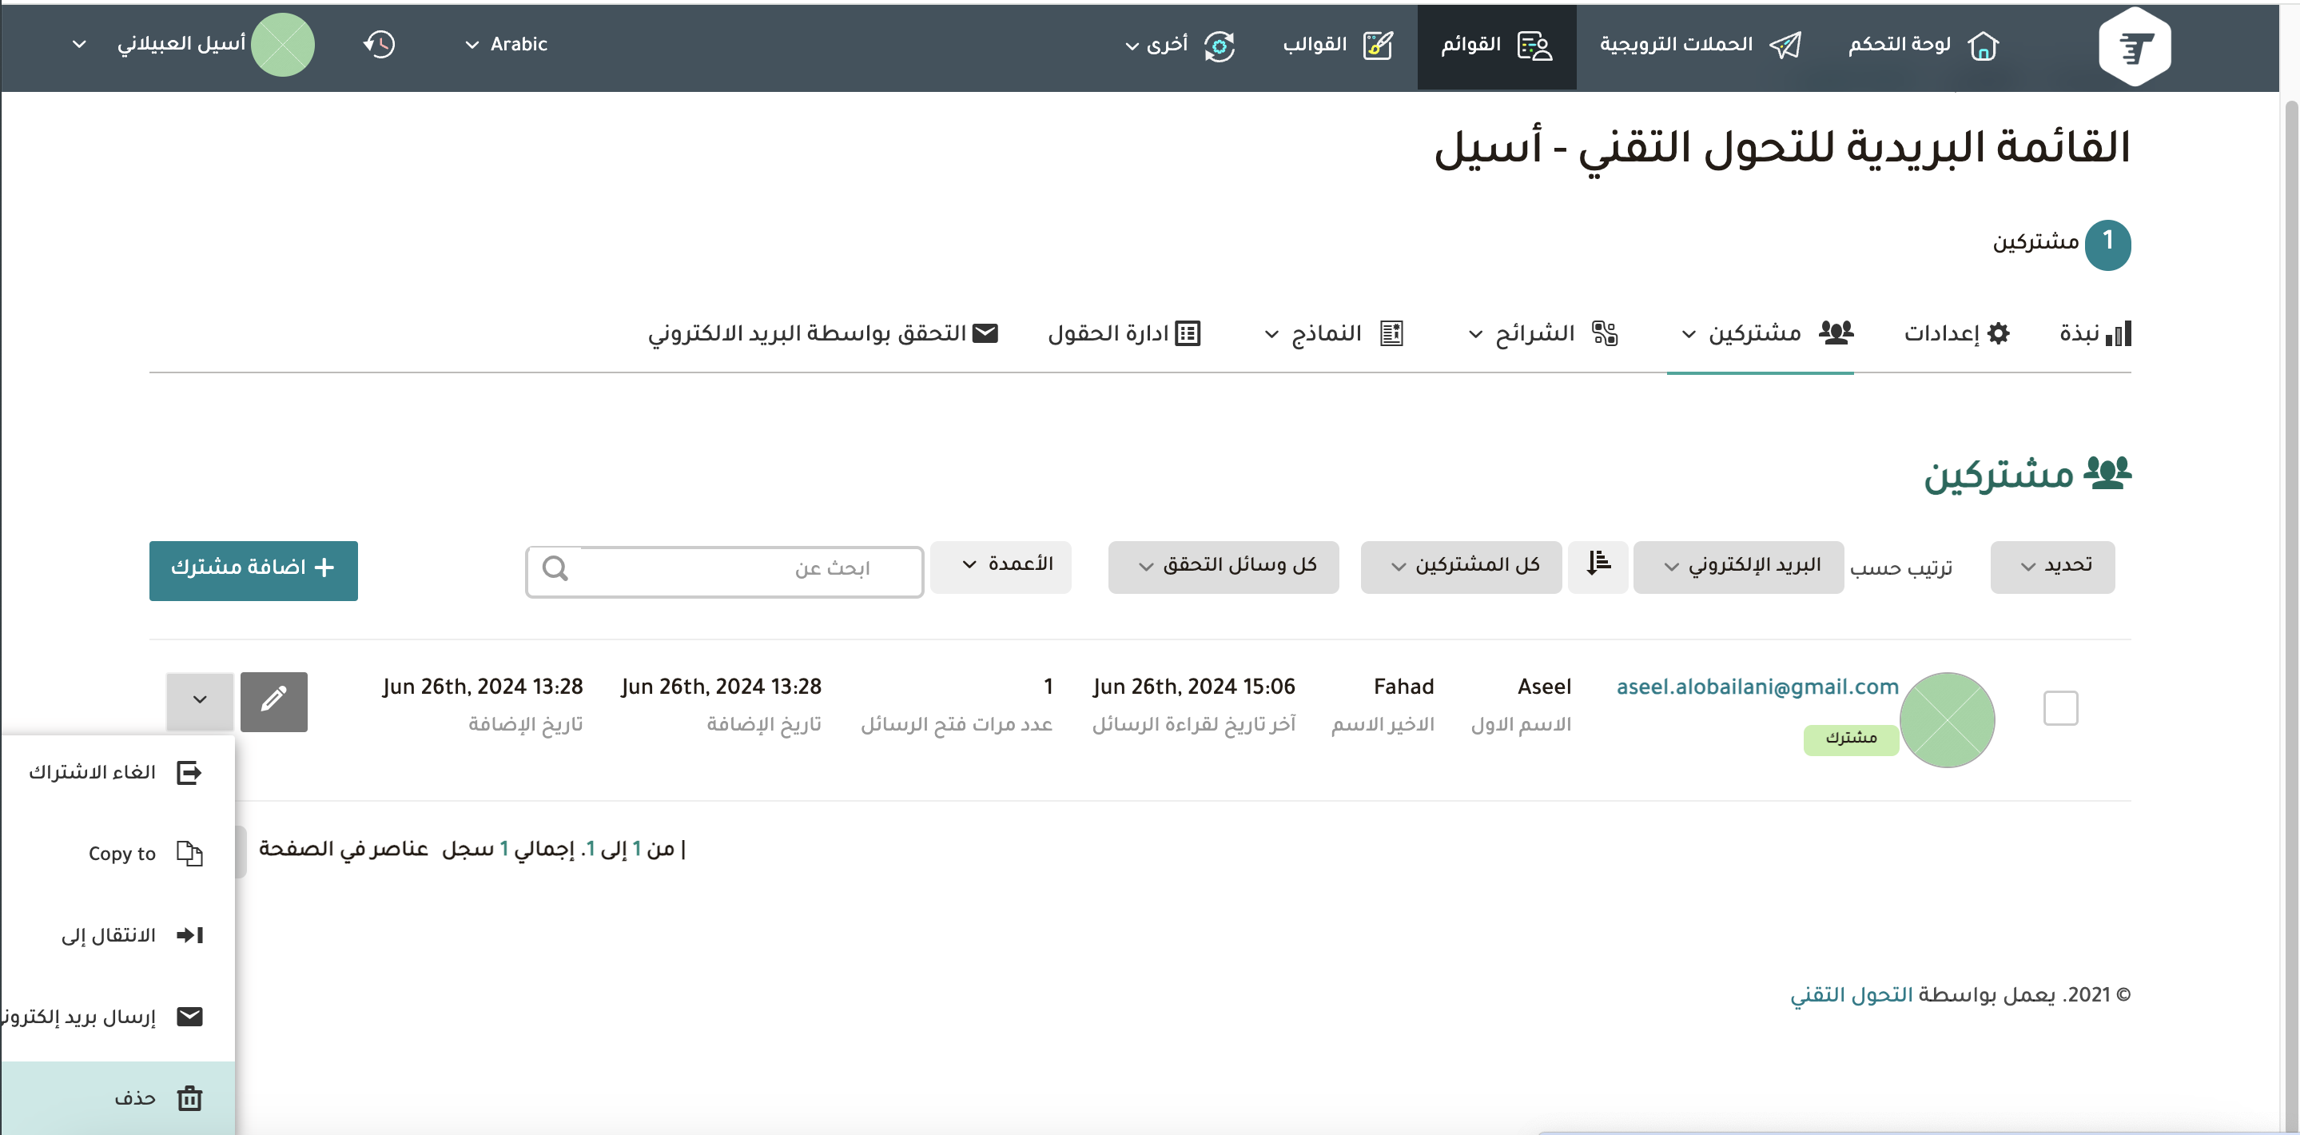The width and height of the screenshot is (2300, 1135).
Task: Click the app logo in top bar
Action: [x=2134, y=46]
